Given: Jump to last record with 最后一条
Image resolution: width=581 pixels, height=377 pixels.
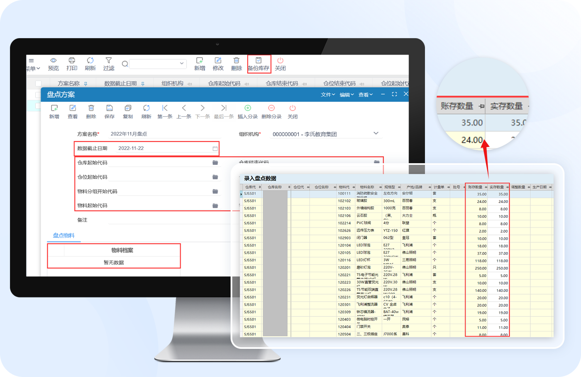Looking at the screenshot, I should pos(224,112).
